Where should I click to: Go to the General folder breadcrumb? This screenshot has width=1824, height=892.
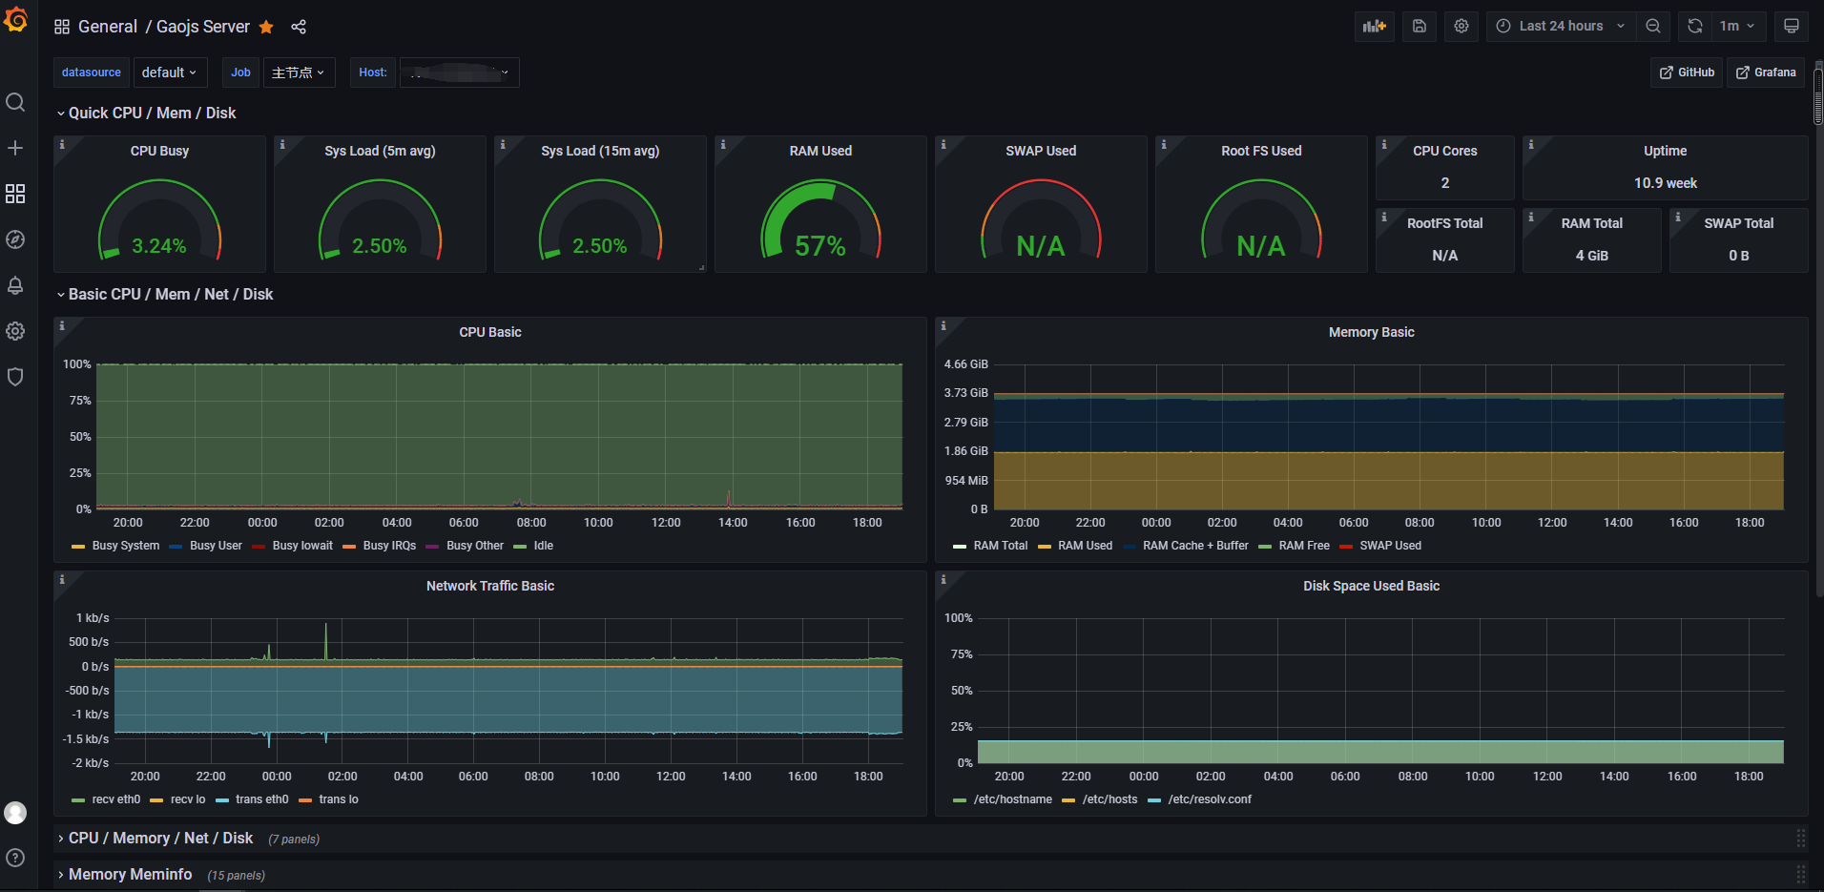coord(108,27)
